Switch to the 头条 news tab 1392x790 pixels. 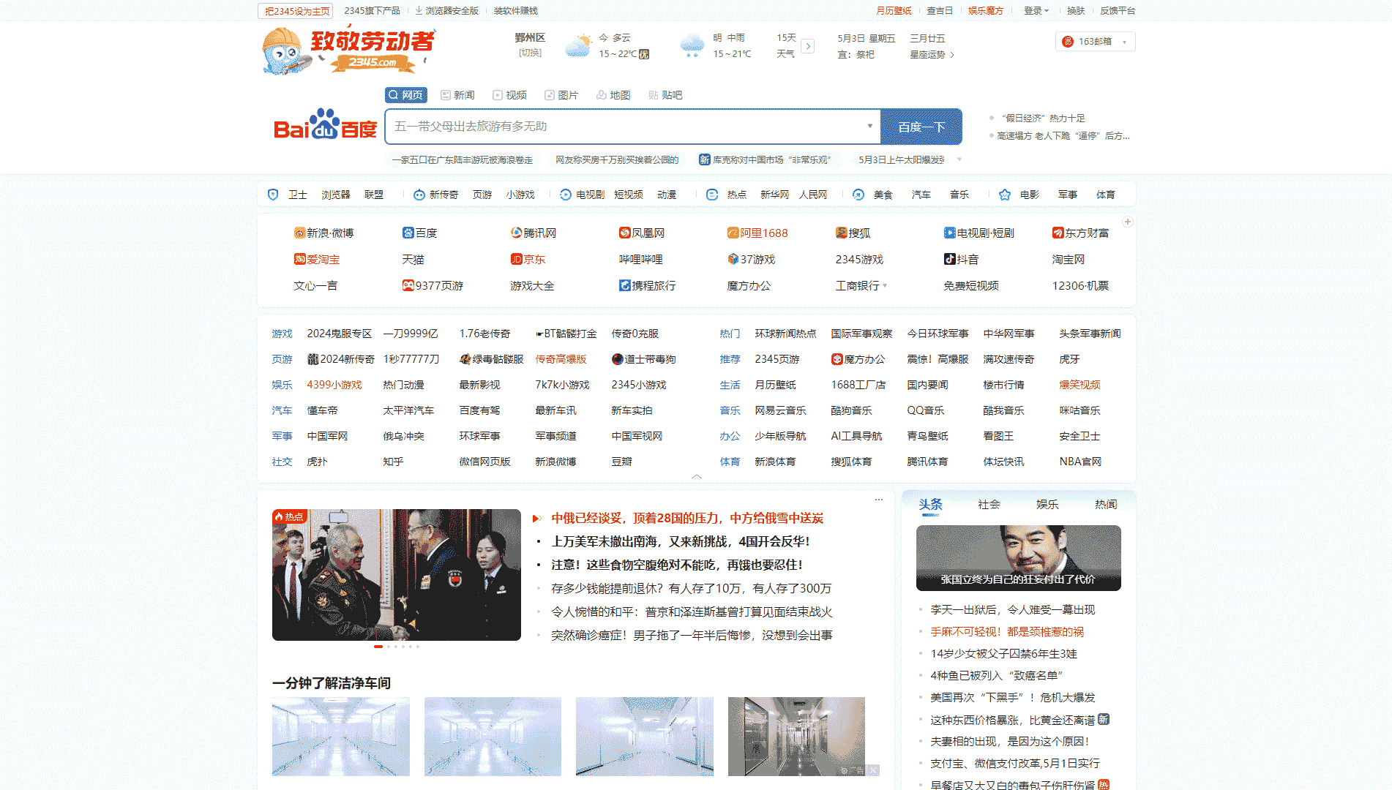(930, 505)
